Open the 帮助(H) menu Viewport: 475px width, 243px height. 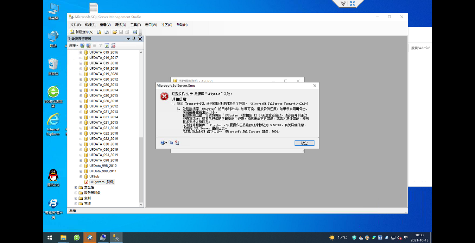(x=182, y=25)
